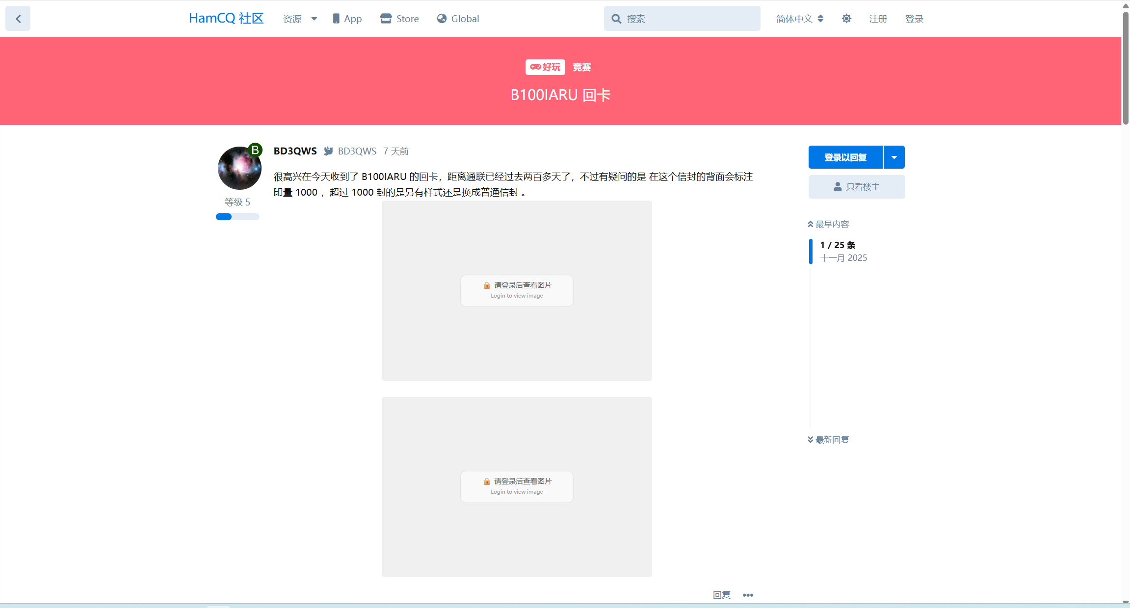Image resolution: width=1130 pixels, height=608 pixels.
Task: Click the back arrow button
Action: tap(18, 19)
